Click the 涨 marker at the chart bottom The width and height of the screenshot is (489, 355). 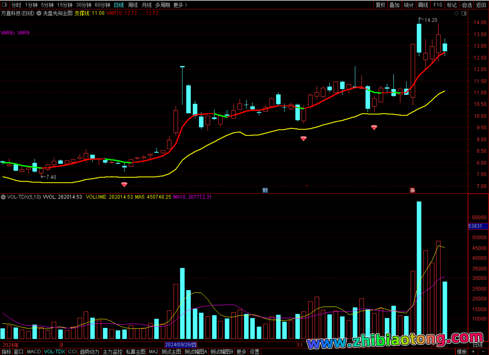pos(412,190)
